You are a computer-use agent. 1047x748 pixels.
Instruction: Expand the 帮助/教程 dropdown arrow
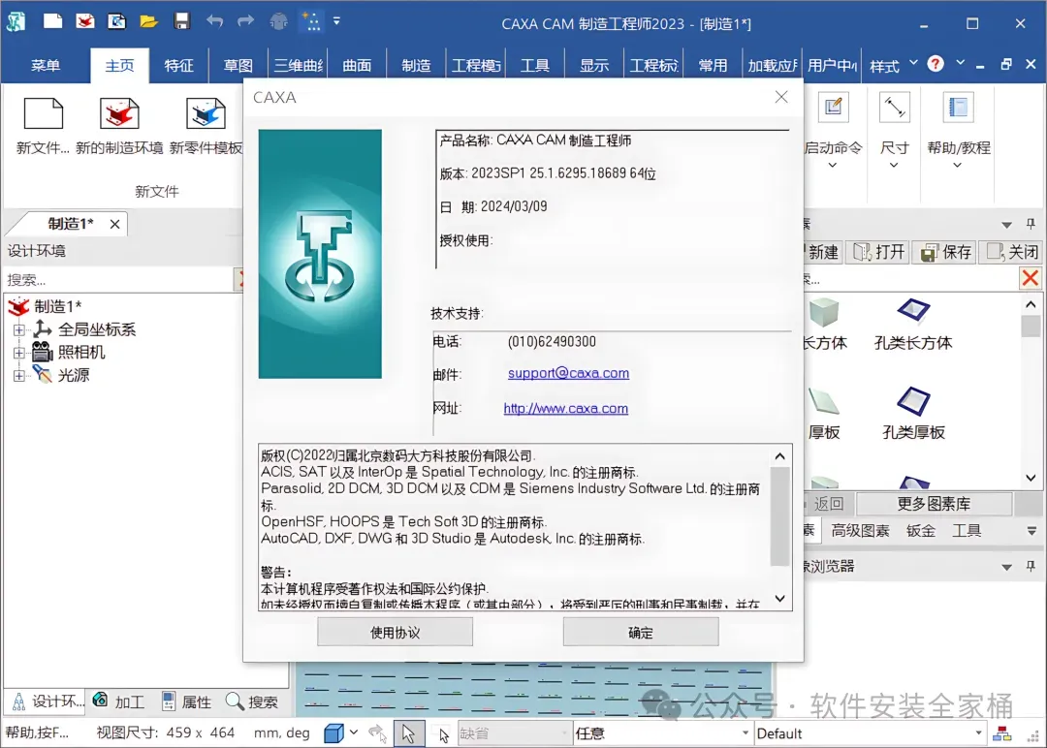(x=958, y=165)
